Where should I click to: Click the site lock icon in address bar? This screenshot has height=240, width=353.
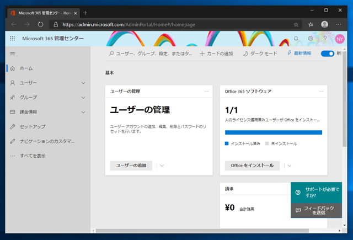tap(56, 24)
